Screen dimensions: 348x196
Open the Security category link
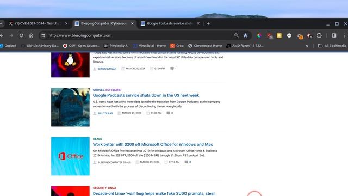(x=100, y=188)
